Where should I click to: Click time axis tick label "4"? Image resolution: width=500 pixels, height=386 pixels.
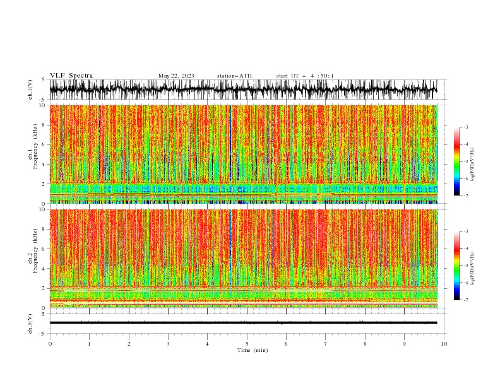(x=207, y=344)
